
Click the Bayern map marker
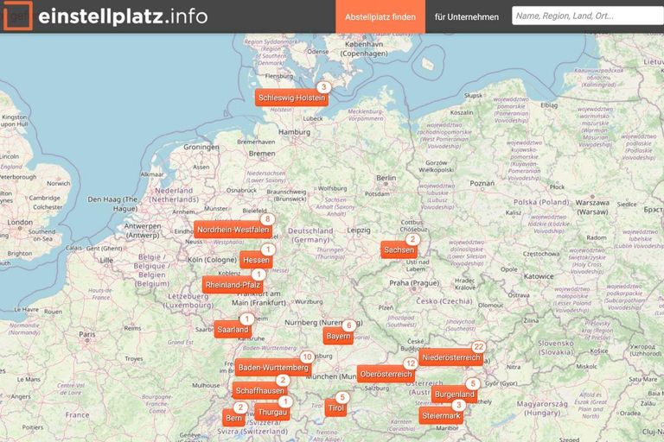[338, 336]
